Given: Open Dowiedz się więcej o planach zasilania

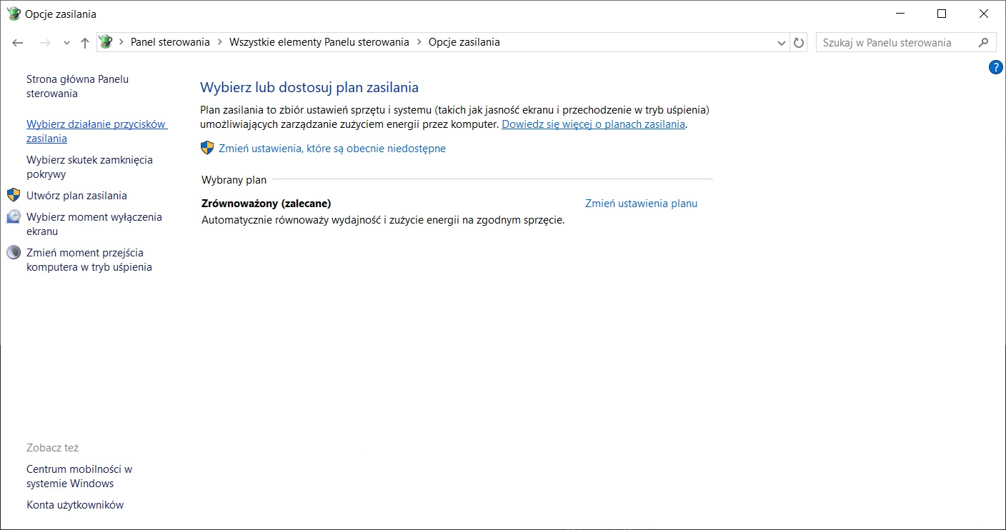Looking at the screenshot, I should click(x=593, y=124).
